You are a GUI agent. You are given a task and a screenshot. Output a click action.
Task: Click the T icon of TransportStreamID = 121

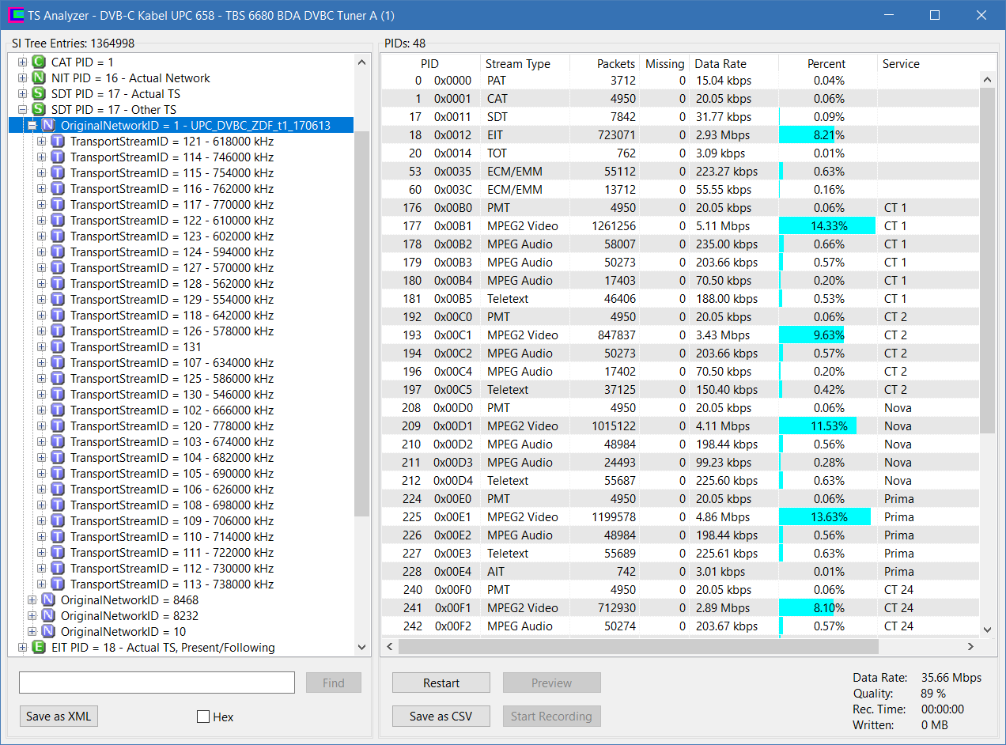click(58, 141)
